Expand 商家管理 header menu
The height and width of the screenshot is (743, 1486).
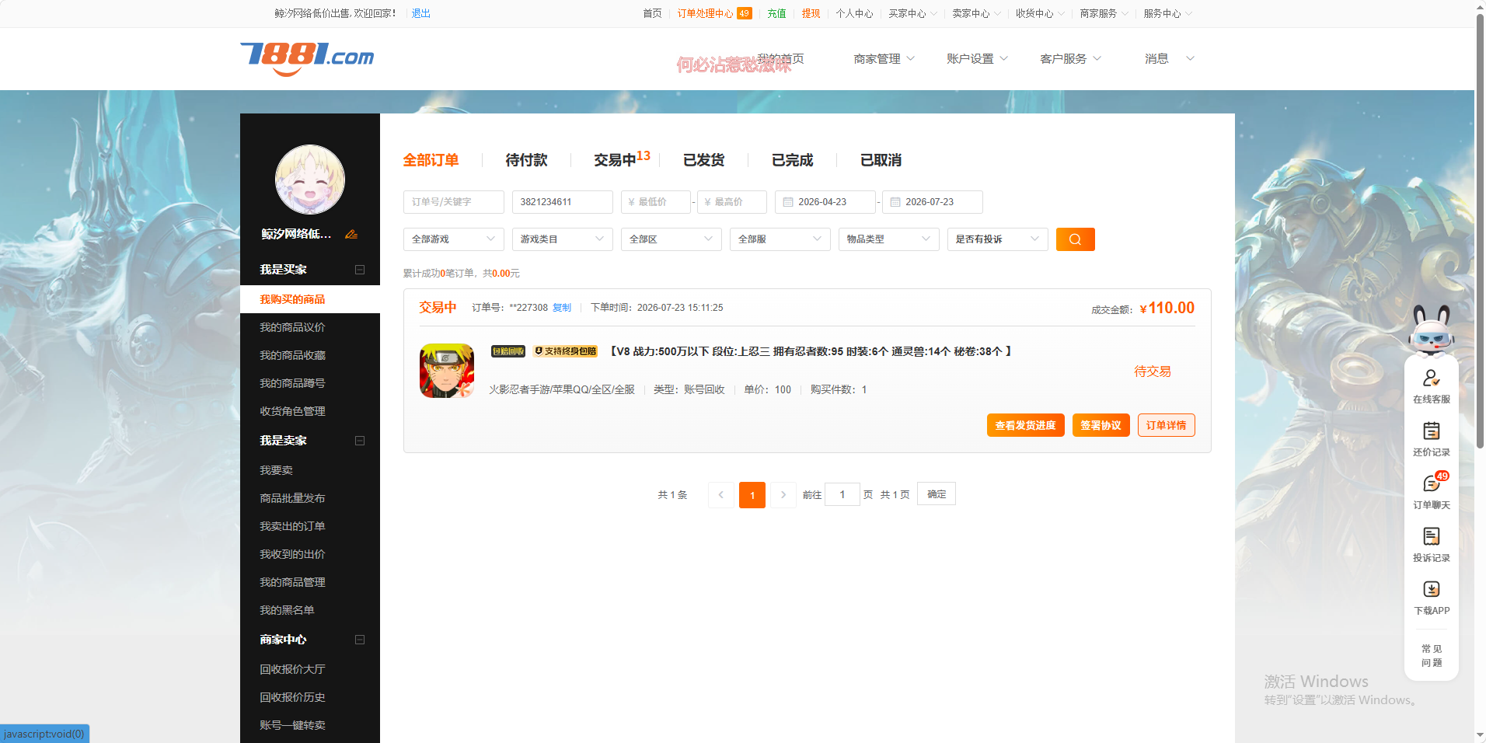click(x=884, y=59)
